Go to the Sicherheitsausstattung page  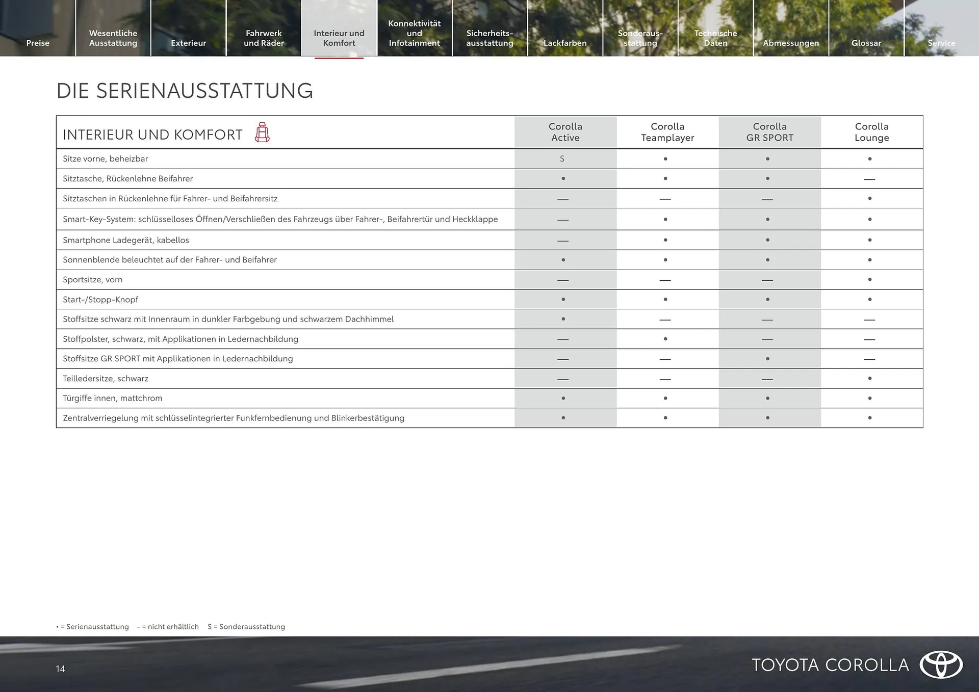pyautogui.click(x=489, y=38)
